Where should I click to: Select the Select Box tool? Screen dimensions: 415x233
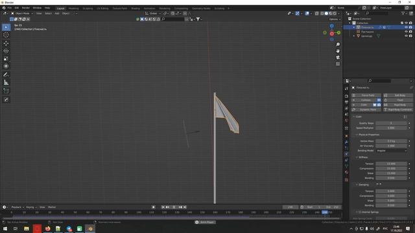point(6,27)
